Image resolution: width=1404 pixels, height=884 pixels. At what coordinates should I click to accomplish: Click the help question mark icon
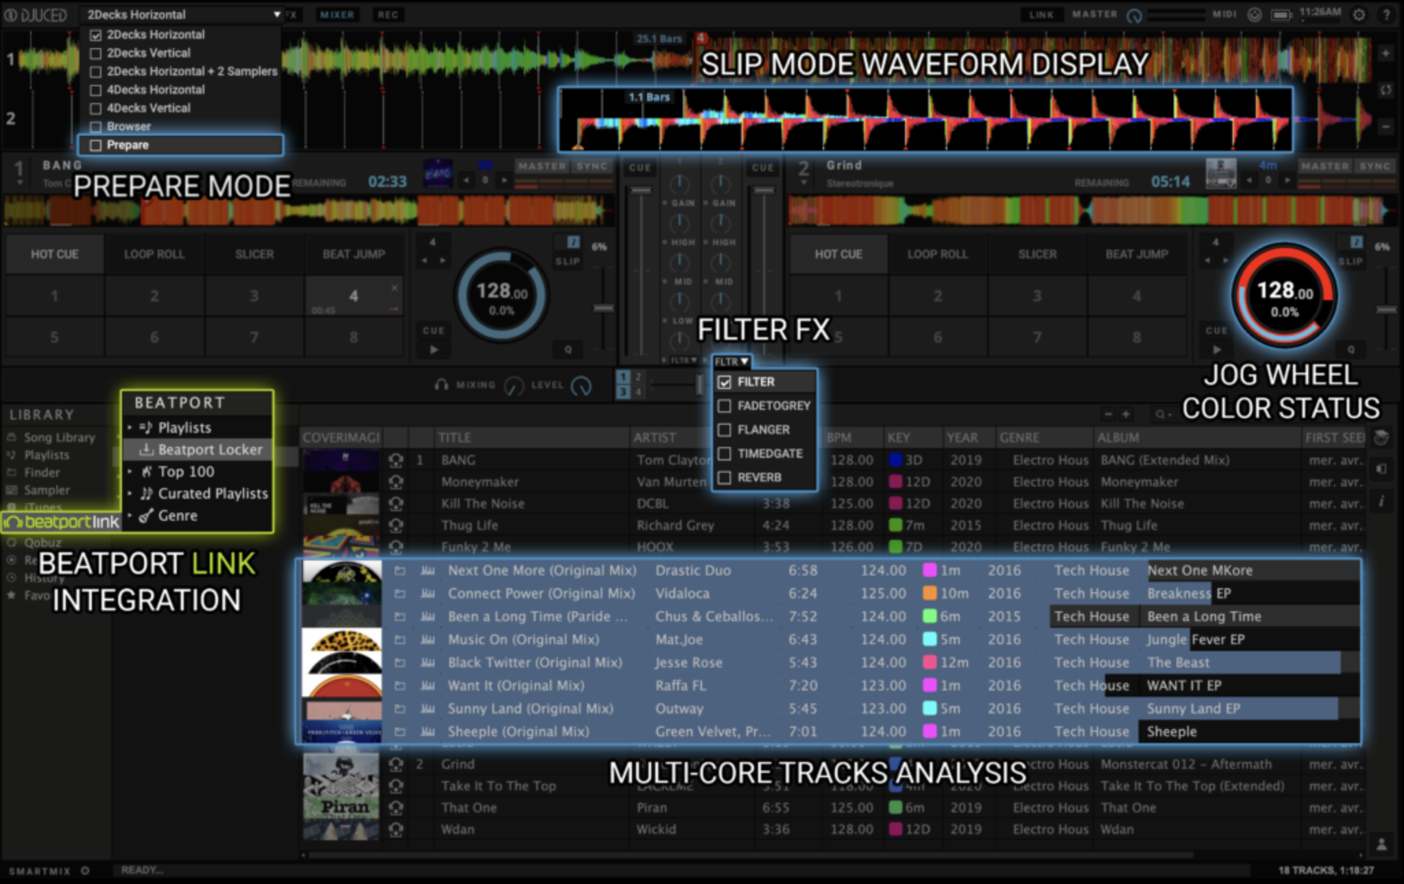(1385, 14)
